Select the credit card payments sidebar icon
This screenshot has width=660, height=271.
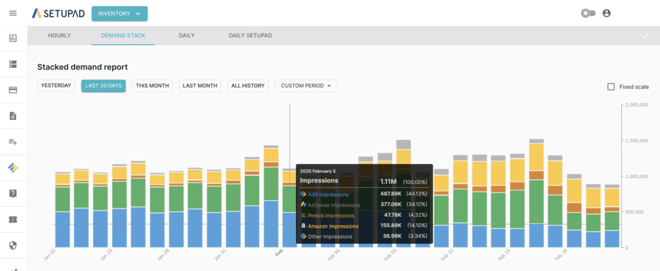coord(13,90)
